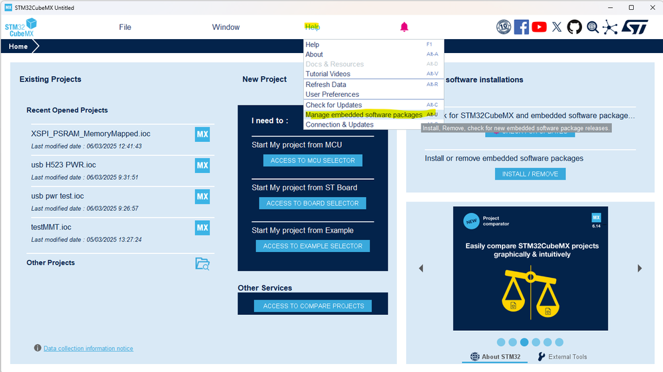The width and height of the screenshot is (663, 372).
Task: Click the ST logo icon
Action: click(634, 27)
